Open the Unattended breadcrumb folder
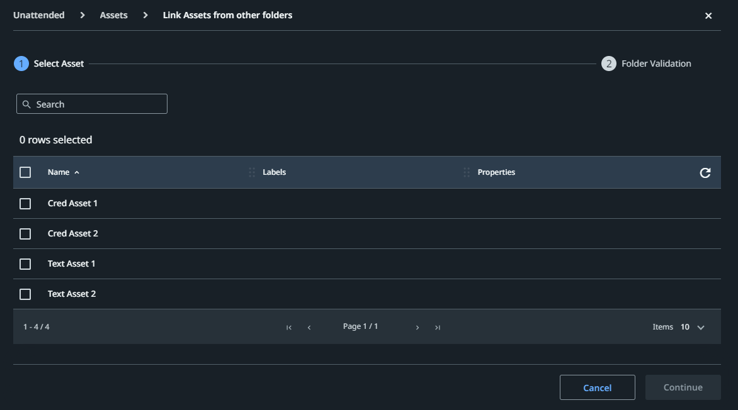Screen dimensions: 738x410 [38, 14]
